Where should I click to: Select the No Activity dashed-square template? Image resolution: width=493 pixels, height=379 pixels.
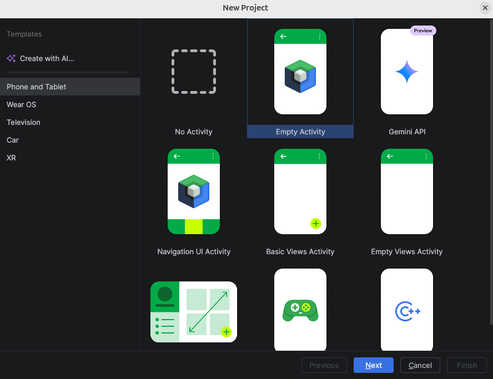click(x=194, y=72)
